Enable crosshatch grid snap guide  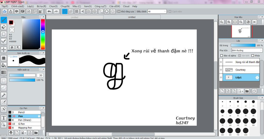click(x=77, y=11)
